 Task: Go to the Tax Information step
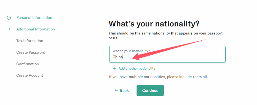coord(30,41)
